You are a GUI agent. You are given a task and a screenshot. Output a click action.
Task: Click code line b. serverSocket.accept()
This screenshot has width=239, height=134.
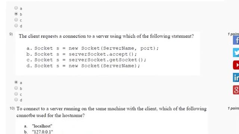click(x=82, y=54)
